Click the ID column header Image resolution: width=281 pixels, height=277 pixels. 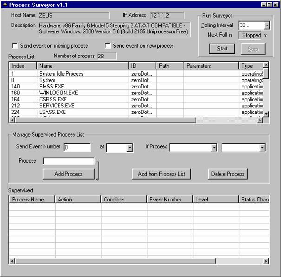point(142,66)
